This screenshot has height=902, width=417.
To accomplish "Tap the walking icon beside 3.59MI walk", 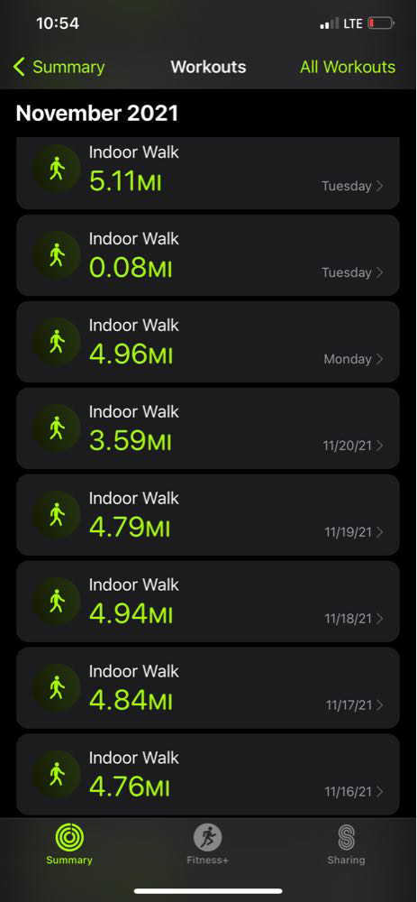I will (x=56, y=428).
